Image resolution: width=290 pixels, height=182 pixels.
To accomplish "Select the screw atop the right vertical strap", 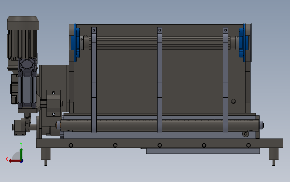I will coord(225,30).
